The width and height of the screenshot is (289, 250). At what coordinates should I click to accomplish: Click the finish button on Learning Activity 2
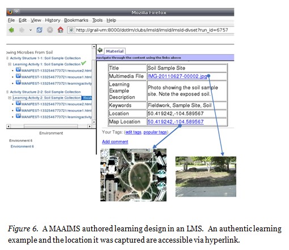(87, 98)
